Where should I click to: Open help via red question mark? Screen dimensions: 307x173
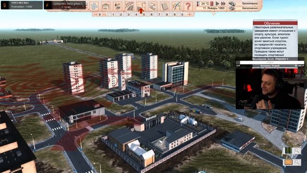pyautogui.click(x=188, y=6)
